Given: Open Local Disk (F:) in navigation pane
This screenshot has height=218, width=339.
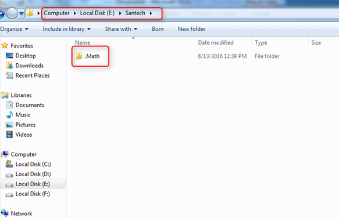Looking at the screenshot, I should 33,194.
